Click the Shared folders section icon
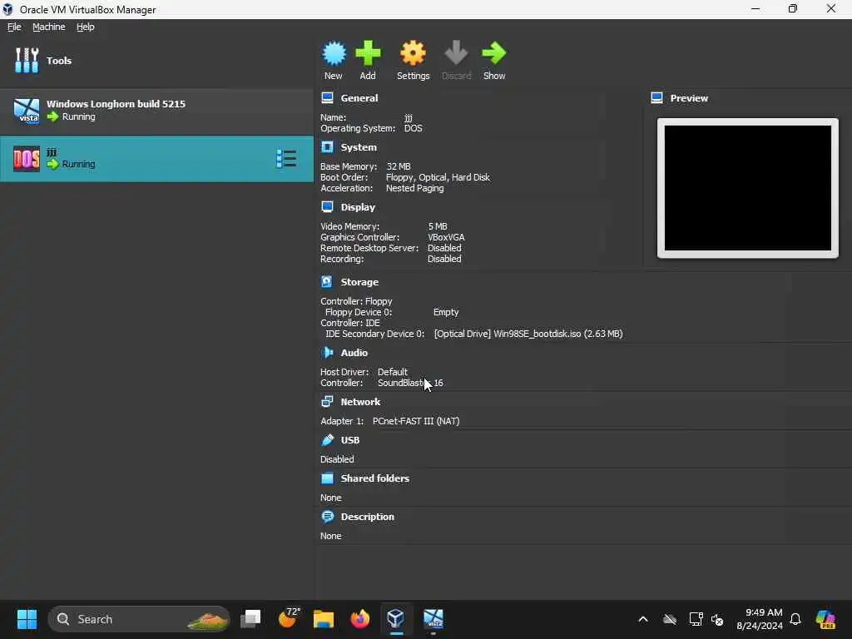The image size is (852, 639). tap(327, 478)
